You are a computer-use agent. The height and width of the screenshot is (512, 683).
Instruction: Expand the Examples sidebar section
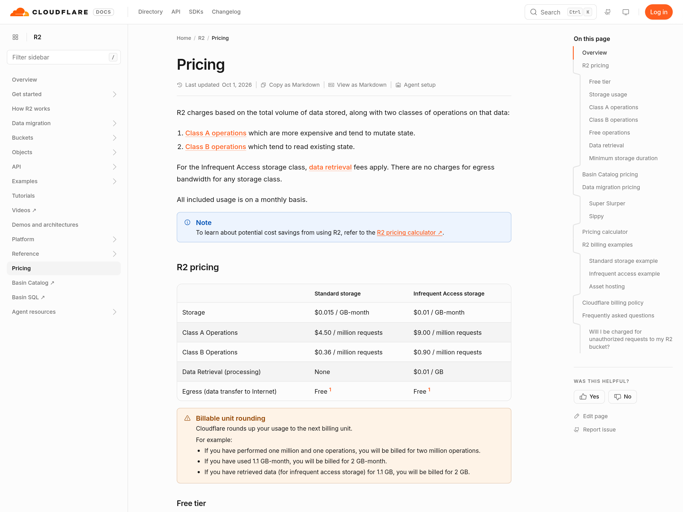tap(114, 181)
